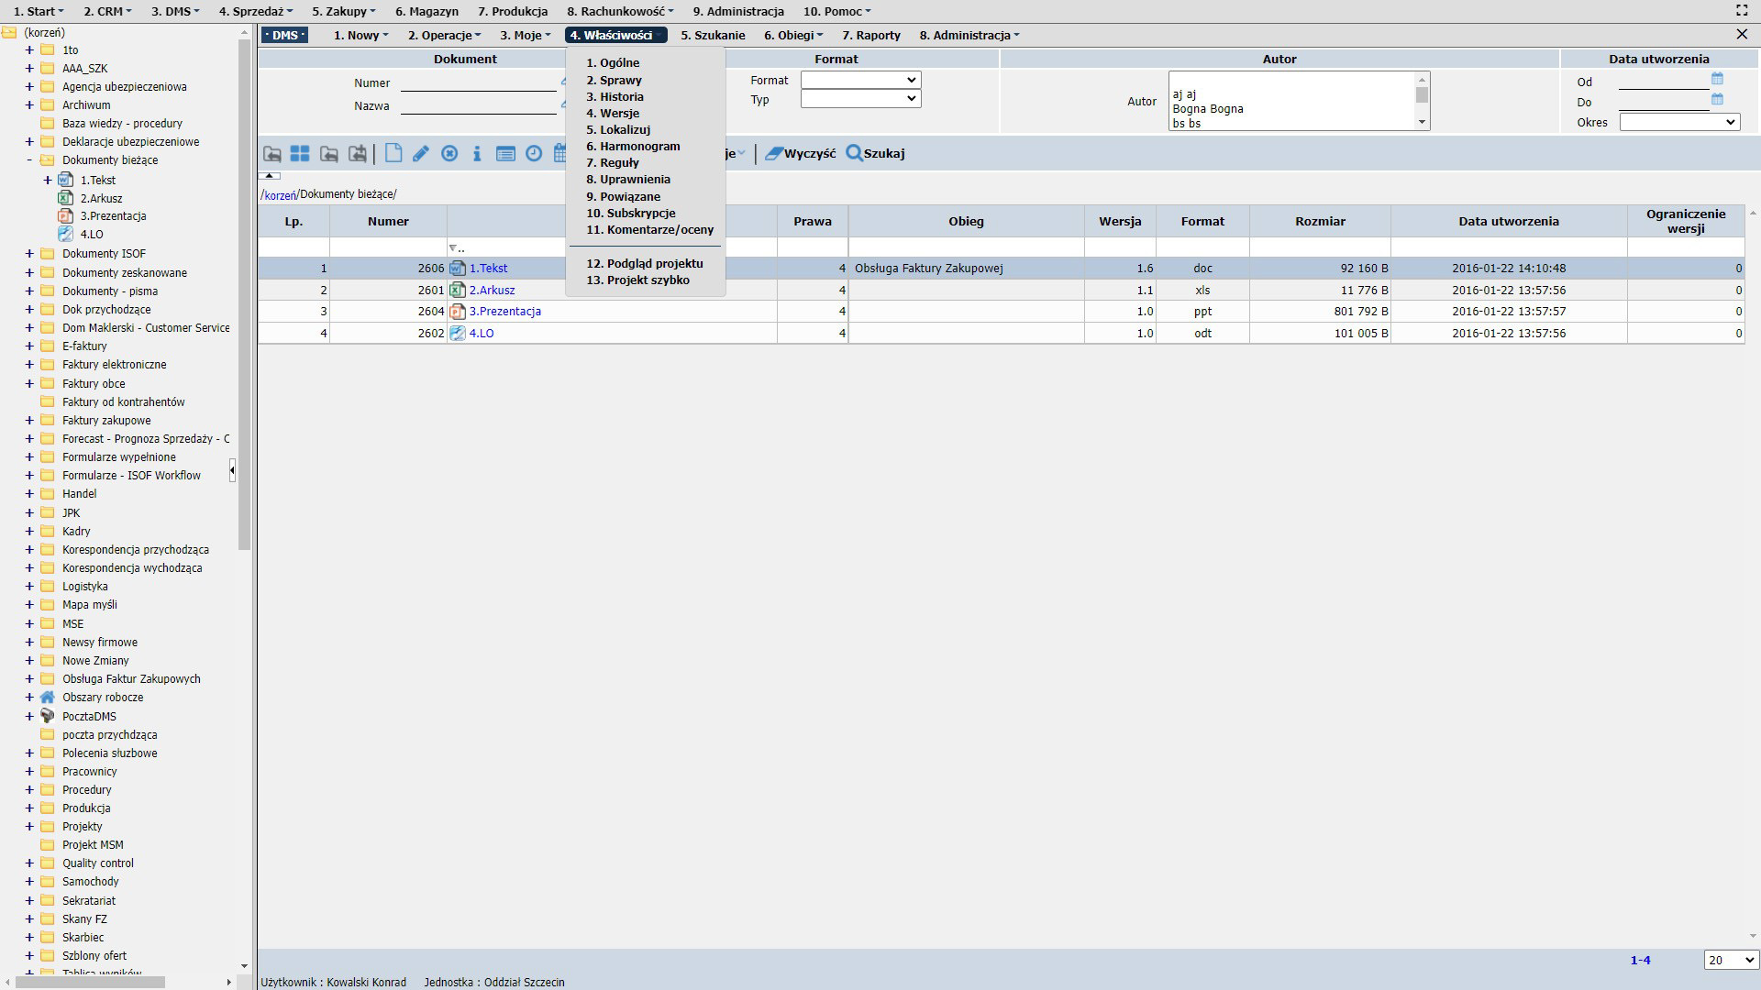Open the 3.Prezentacja document link
The width and height of the screenshot is (1761, 990).
[504, 312]
